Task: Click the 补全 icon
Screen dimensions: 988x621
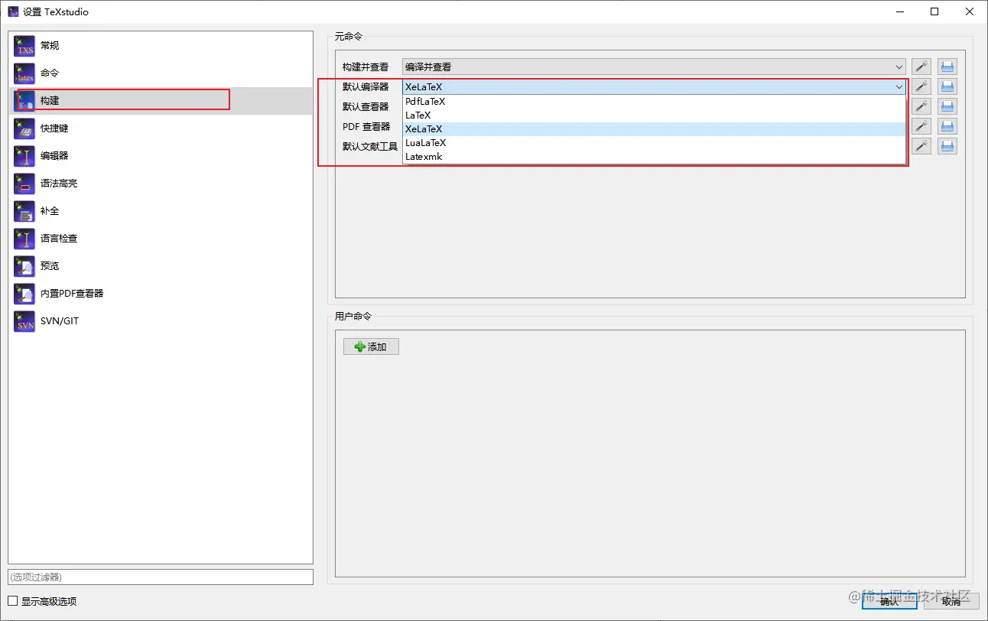Action: point(24,211)
